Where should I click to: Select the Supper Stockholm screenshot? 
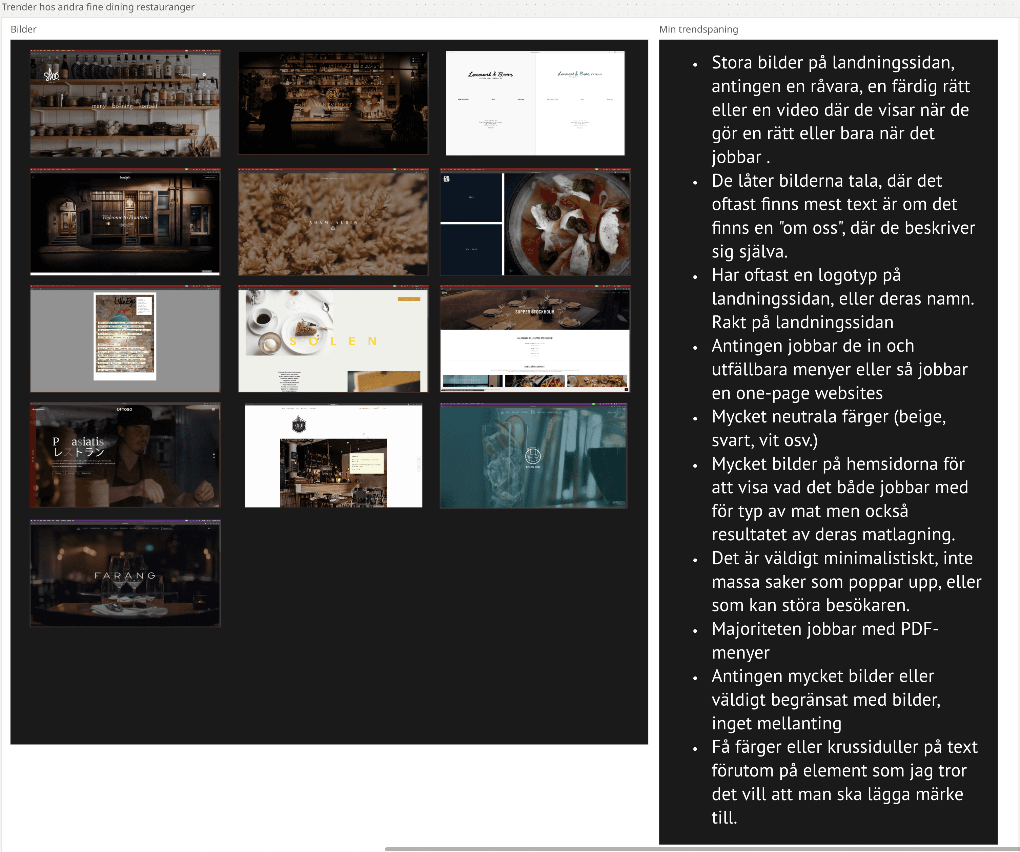click(535, 338)
